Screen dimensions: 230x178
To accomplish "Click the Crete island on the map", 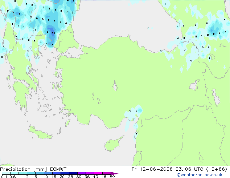I will pyautogui.click(x=40, y=133).
